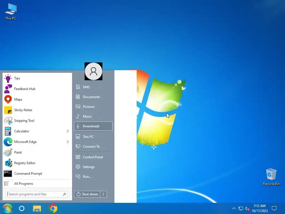
Task: Select the This PC desktop icon
Action: coord(11,11)
